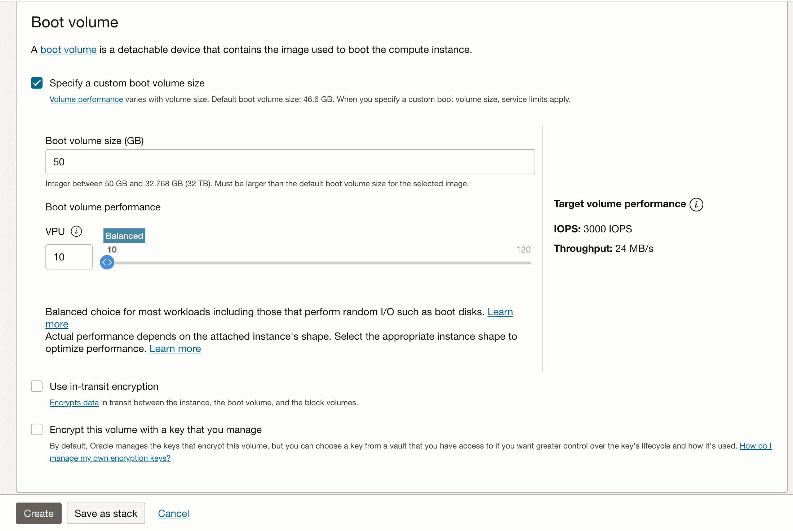This screenshot has height=531, width=793.
Task: Toggle Use in-transit encryption checkbox
Action: point(36,387)
